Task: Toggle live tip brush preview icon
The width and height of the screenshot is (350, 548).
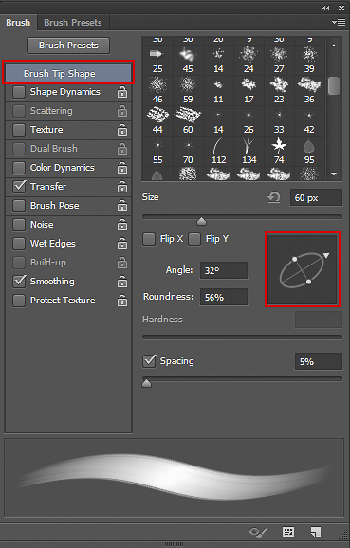Action: pos(258,532)
